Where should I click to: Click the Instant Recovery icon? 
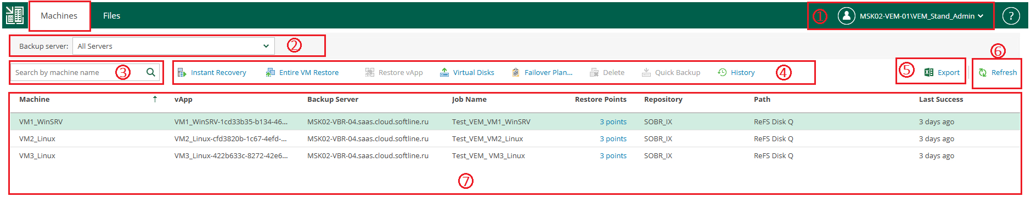[x=182, y=72]
